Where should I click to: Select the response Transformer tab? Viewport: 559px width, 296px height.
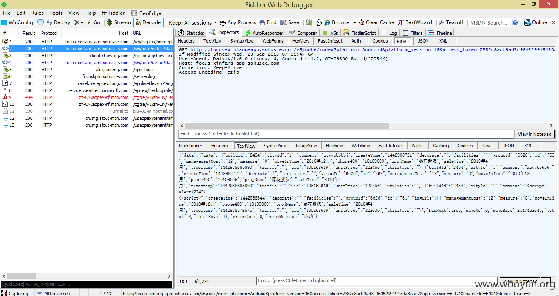(x=190, y=146)
